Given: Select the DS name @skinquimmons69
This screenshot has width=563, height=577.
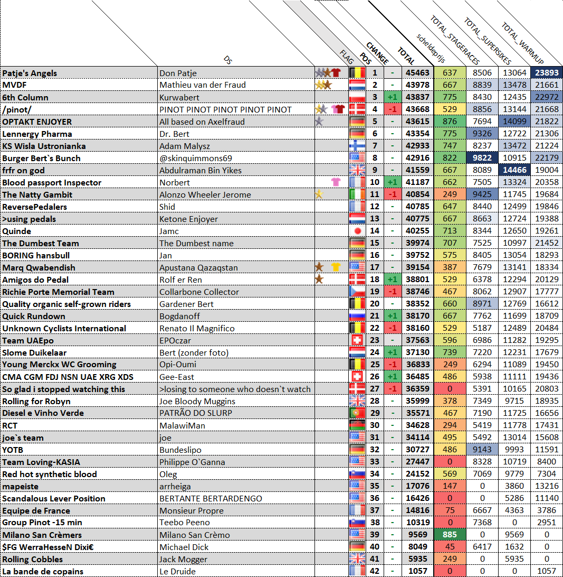Looking at the screenshot, I should tap(196, 158).
